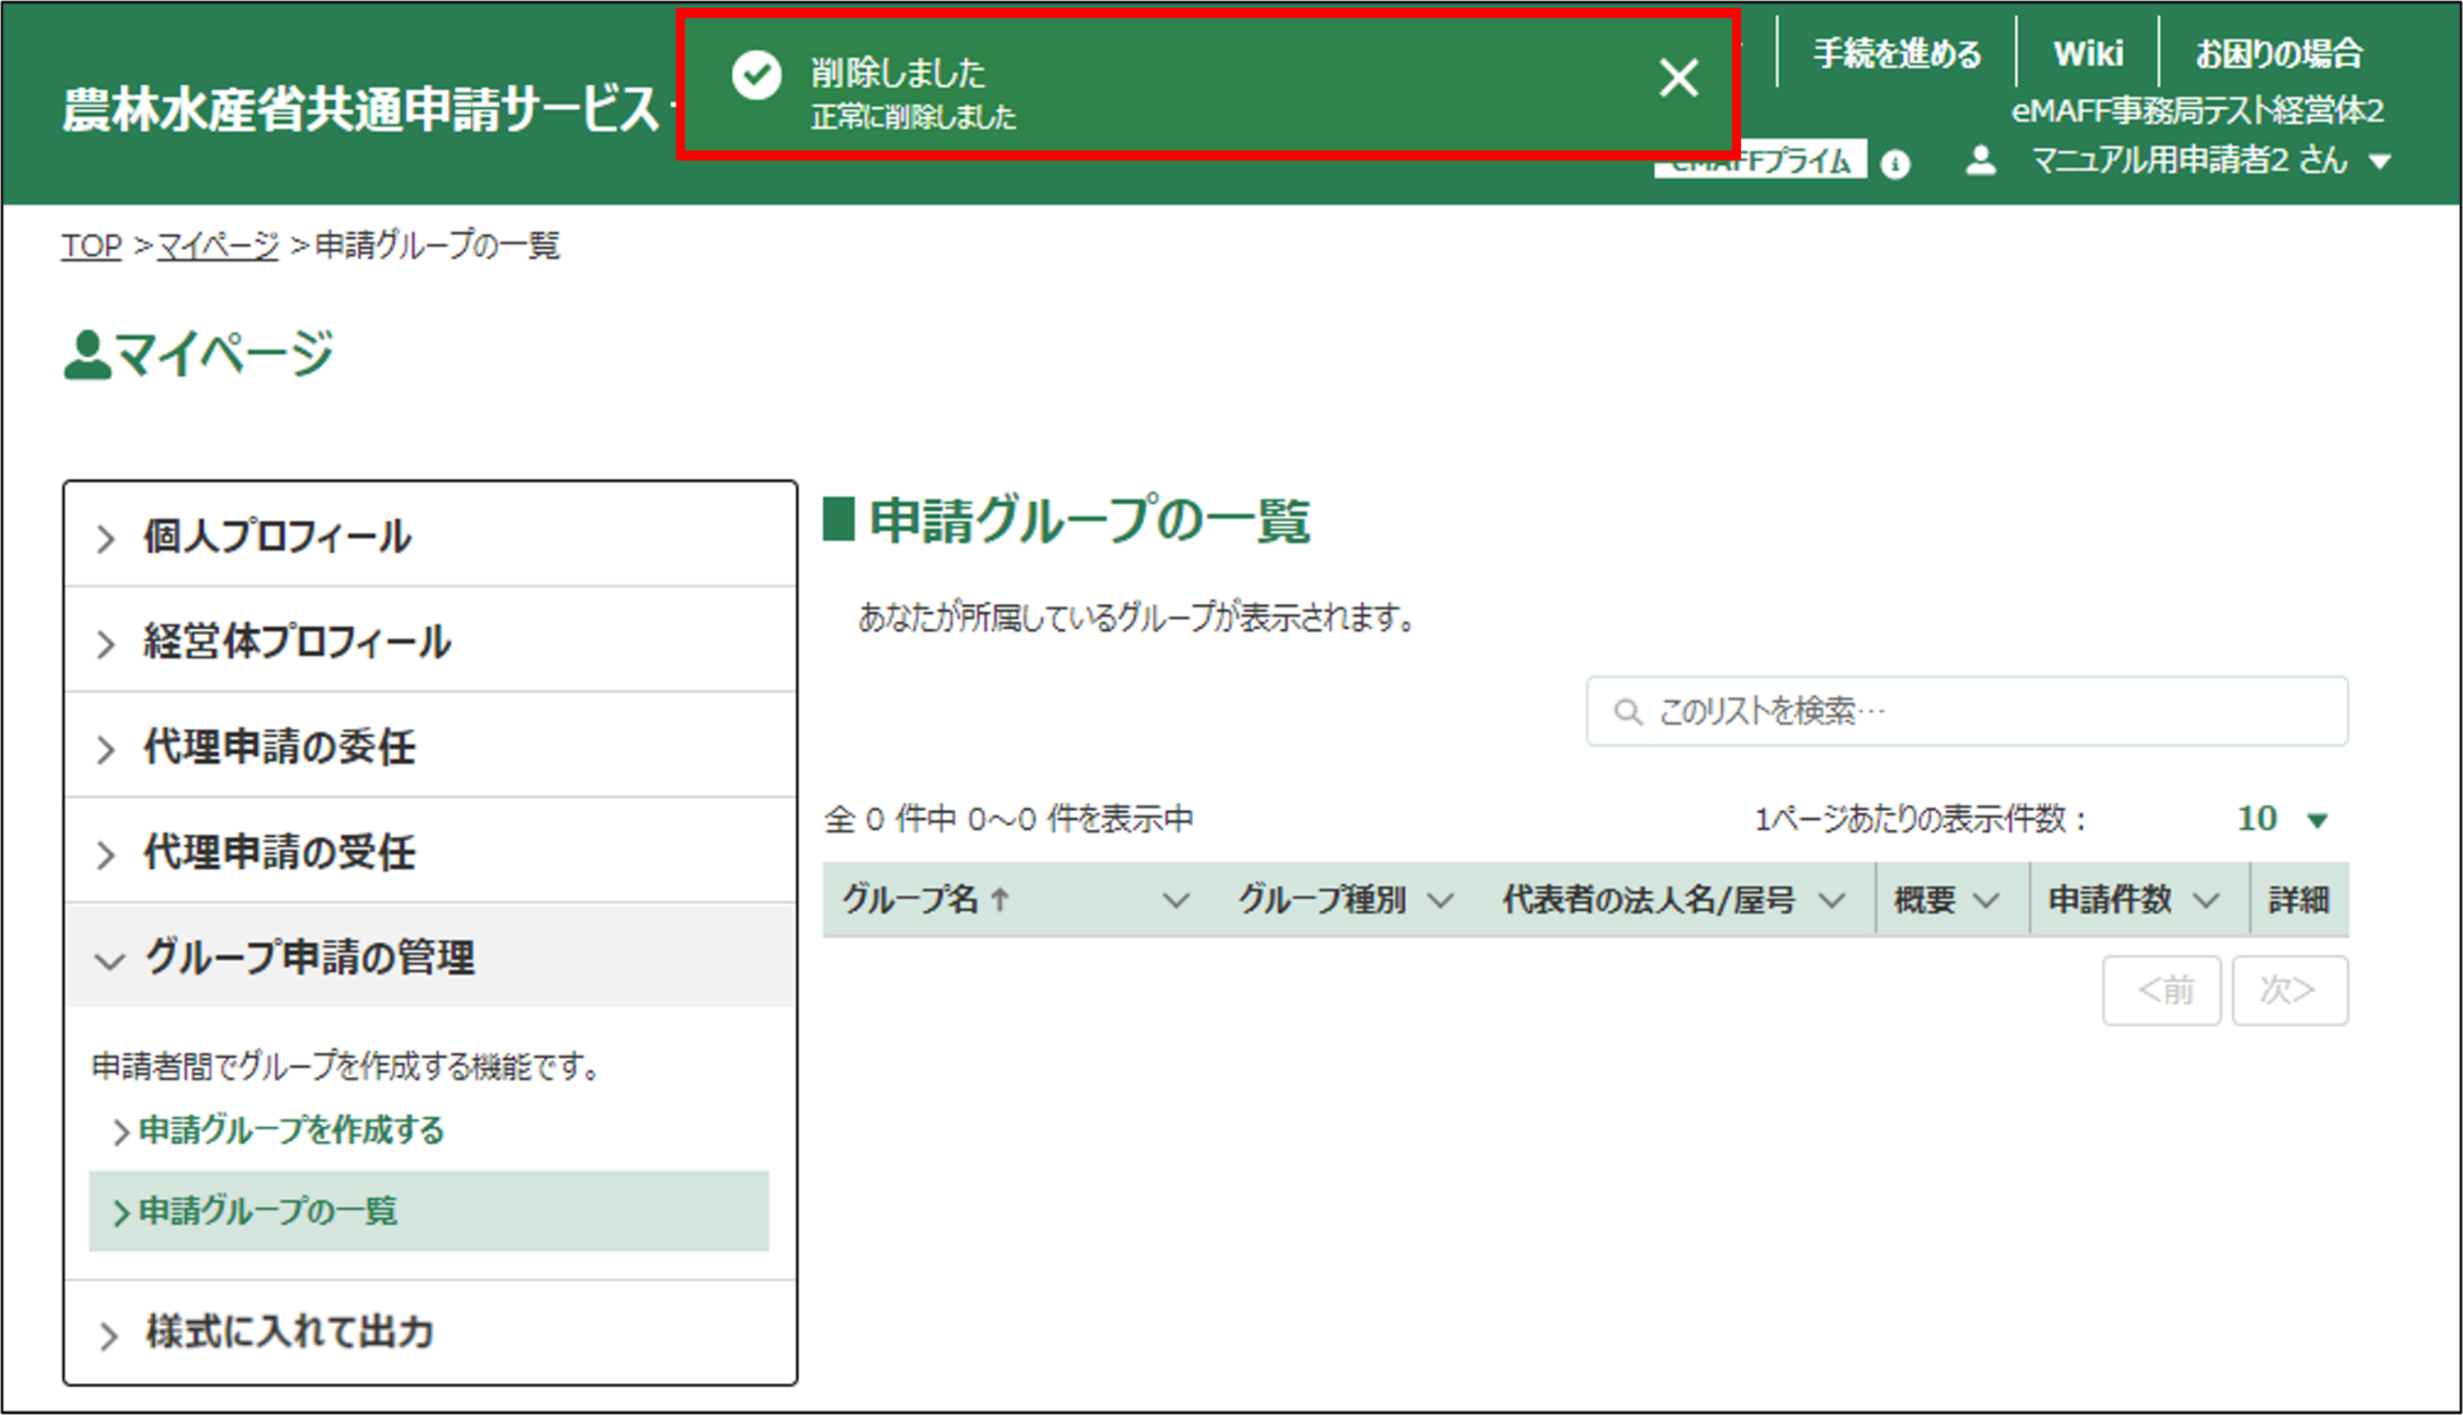Viewport: 2463px width, 1415px height.
Task: Open グループ種別 column chevron menu
Action: click(x=1441, y=901)
